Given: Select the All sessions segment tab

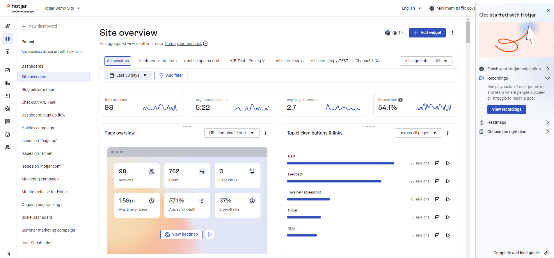Looking at the screenshot, I should tap(118, 61).
